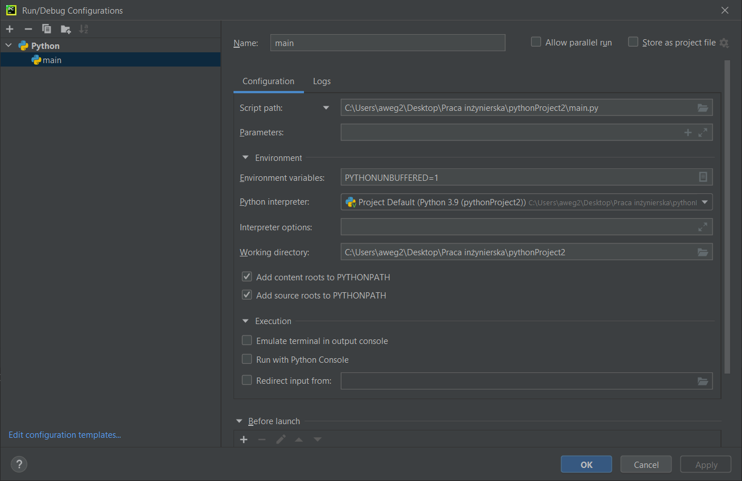Browse for working directory folder icon
The width and height of the screenshot is (742, 481).
point(703,252)
